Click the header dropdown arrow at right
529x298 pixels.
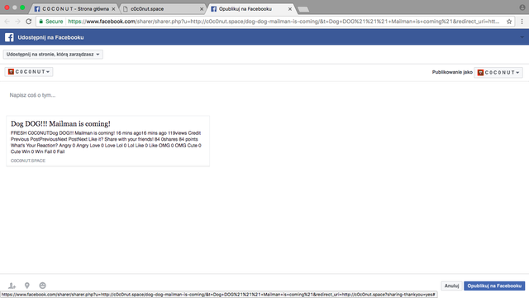(x=522, y=37)
